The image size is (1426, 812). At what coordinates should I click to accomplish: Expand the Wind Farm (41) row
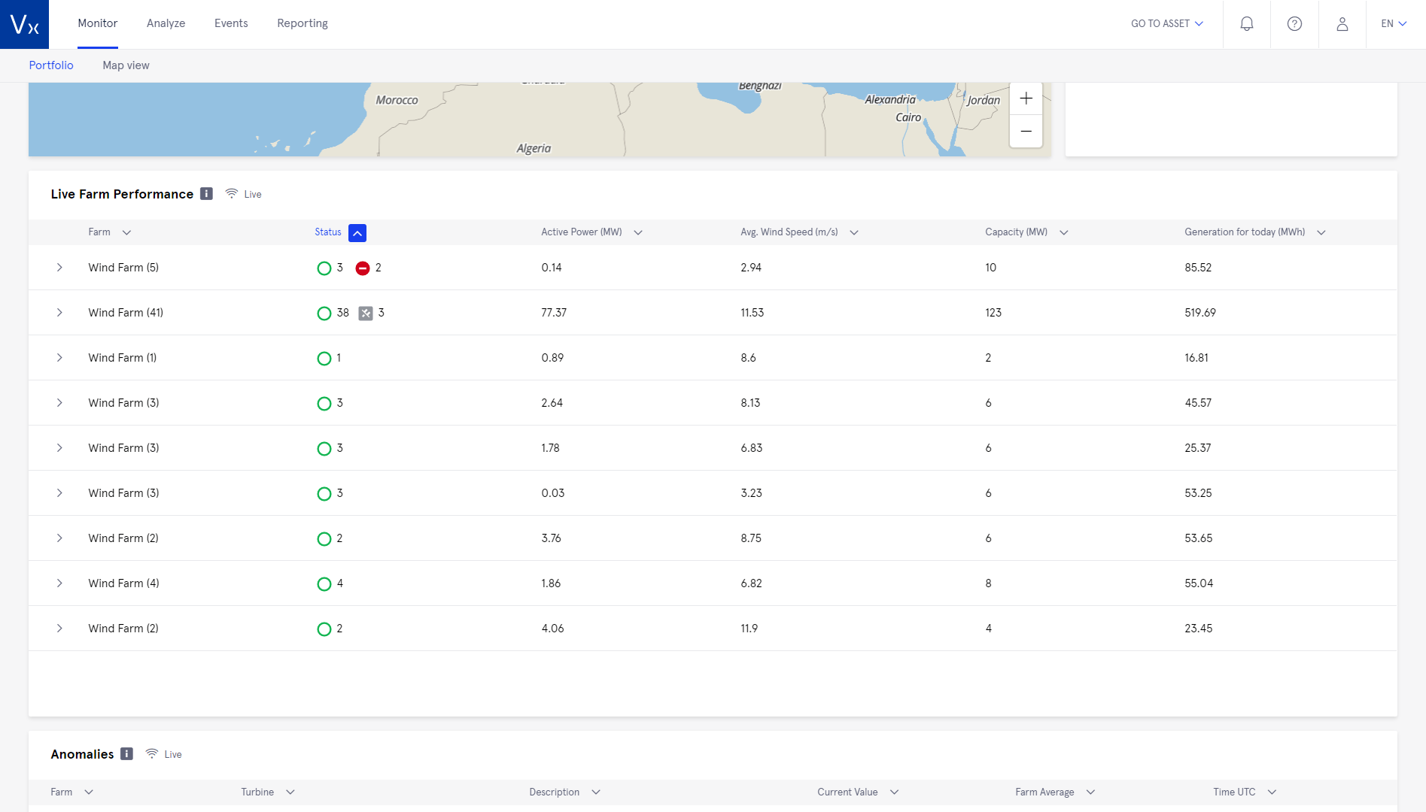point(59,313)
